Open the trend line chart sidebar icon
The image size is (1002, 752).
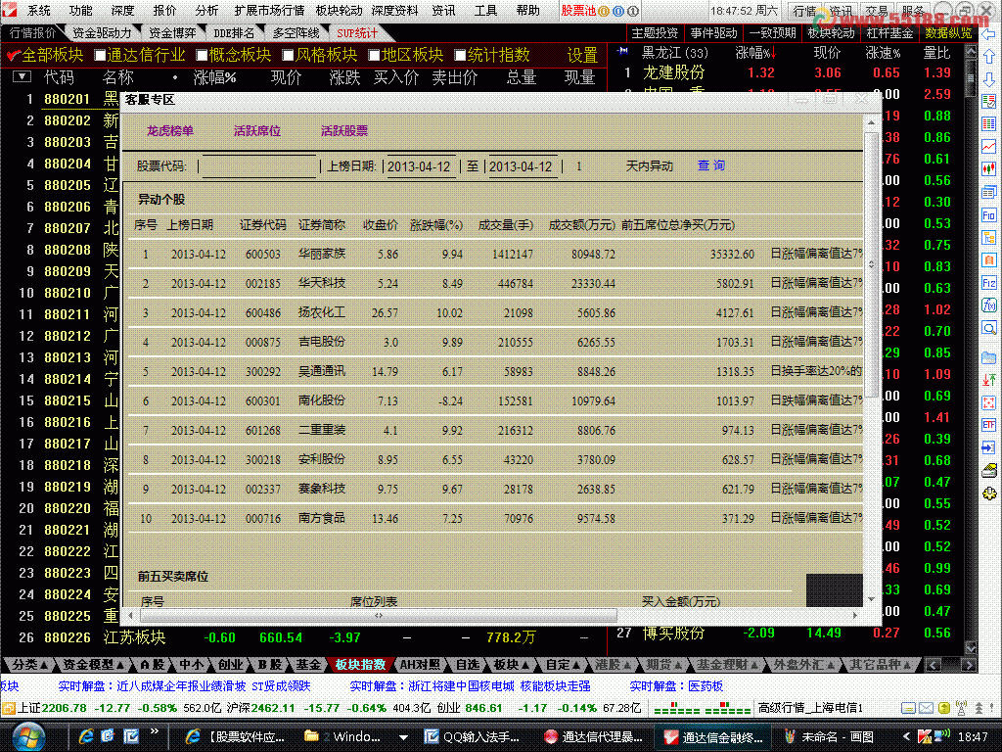pyautogui.click(x=988, y=147)
